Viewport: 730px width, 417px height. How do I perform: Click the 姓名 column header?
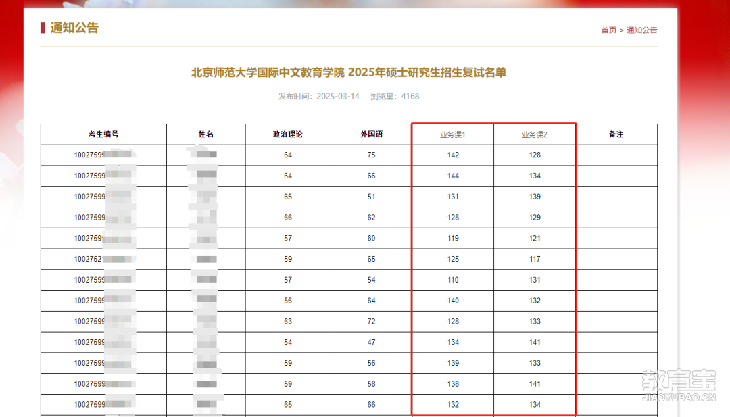coord(205,134)
